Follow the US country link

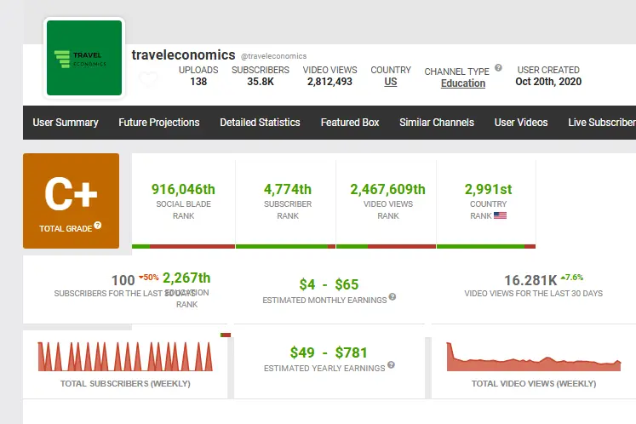click(391, 82)
